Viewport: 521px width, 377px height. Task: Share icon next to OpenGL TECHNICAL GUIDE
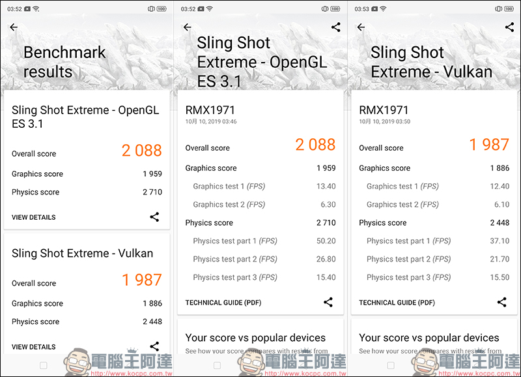pyautogui.click(x=328, y=302)
